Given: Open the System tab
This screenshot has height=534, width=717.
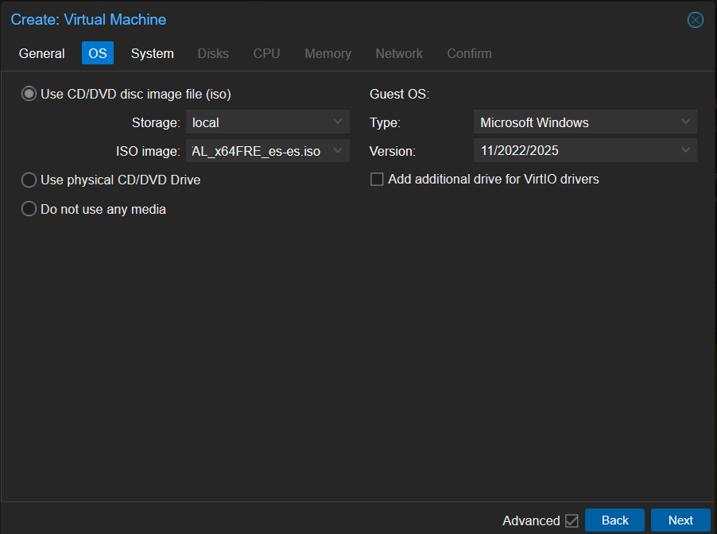Looking at the screenshot, I should 152,54.
